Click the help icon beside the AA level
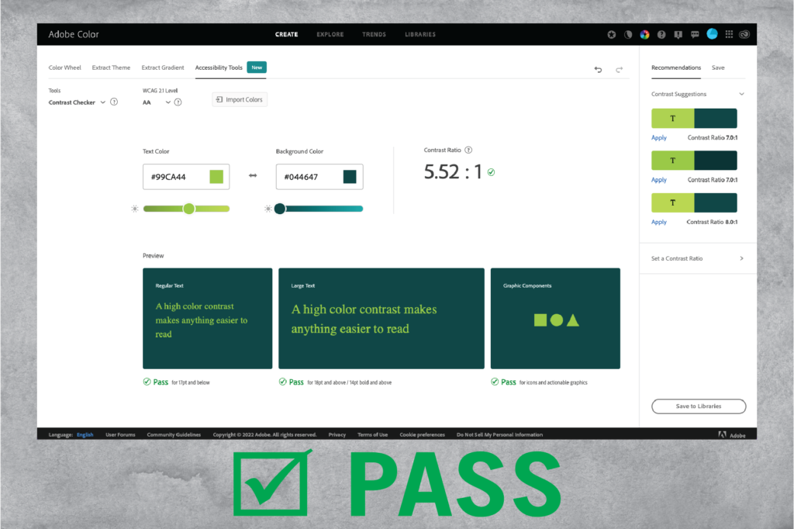The height and width of the screenshot is (529, 794). (178, 102)
